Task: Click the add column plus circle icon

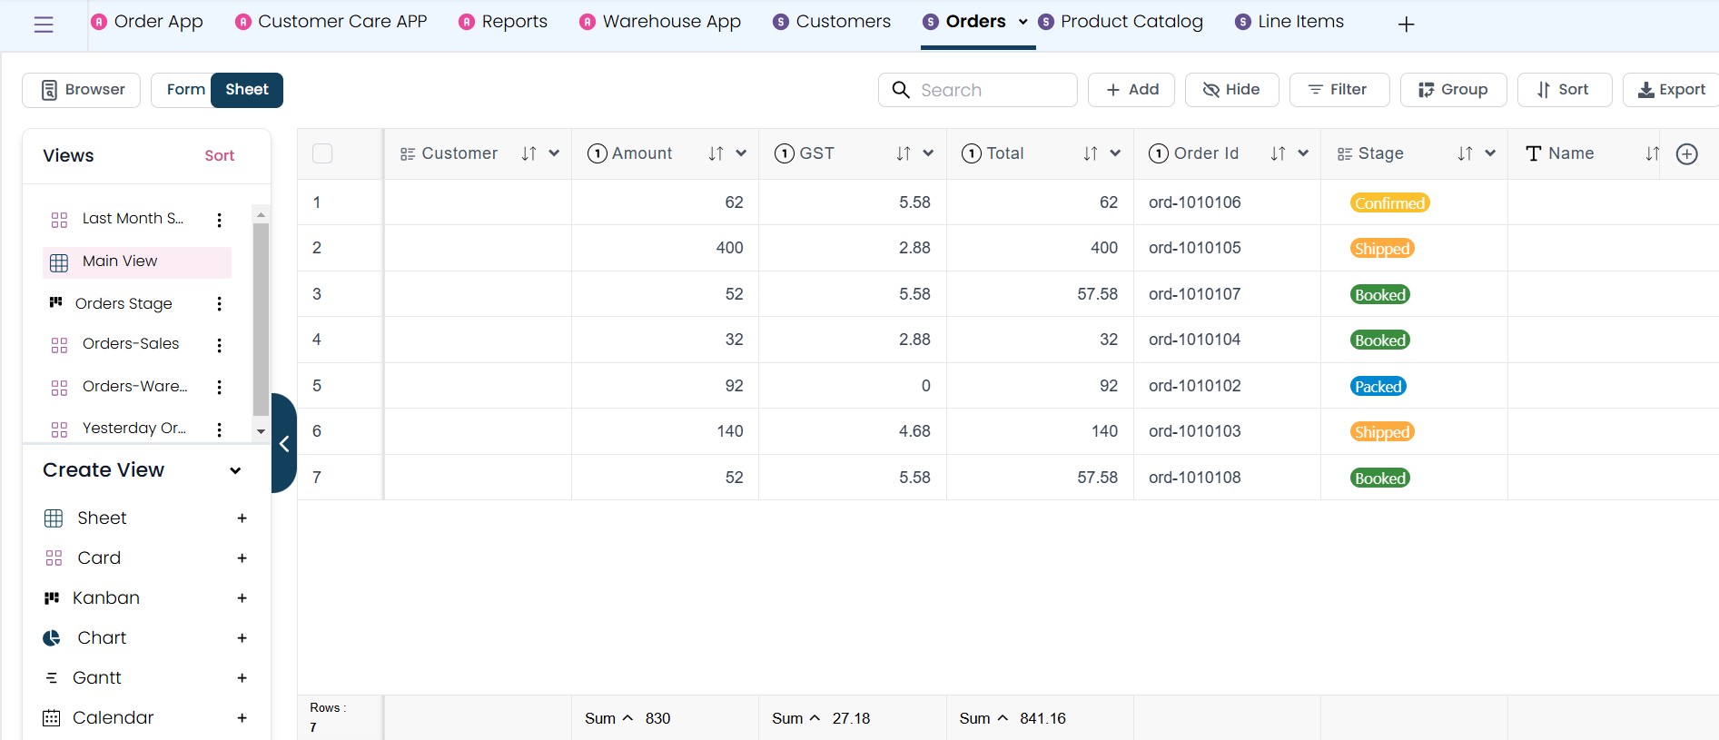Action: click(x=1686, y=154)
